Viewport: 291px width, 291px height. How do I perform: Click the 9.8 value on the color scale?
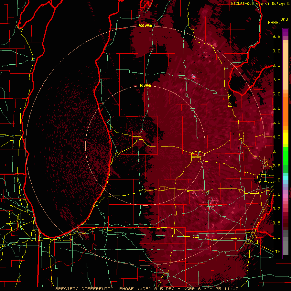click(276, 36)
